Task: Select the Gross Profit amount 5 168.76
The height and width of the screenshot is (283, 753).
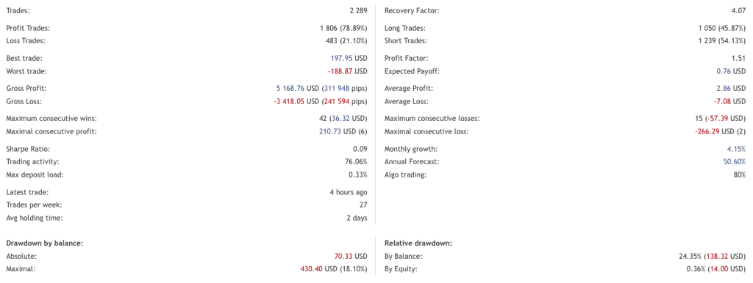Action: pos(290,89)
